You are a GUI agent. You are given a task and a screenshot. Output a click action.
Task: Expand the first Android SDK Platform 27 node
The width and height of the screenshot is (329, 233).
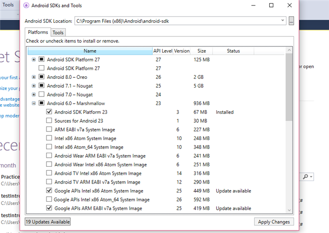33,60
